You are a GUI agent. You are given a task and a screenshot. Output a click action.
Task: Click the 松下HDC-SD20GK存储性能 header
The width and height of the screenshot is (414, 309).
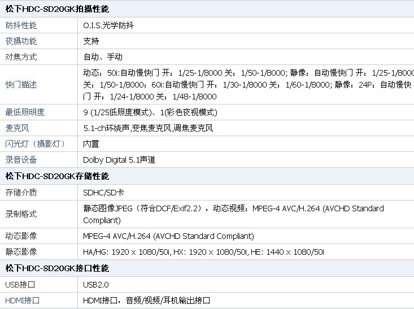click(x=57, y=176)
